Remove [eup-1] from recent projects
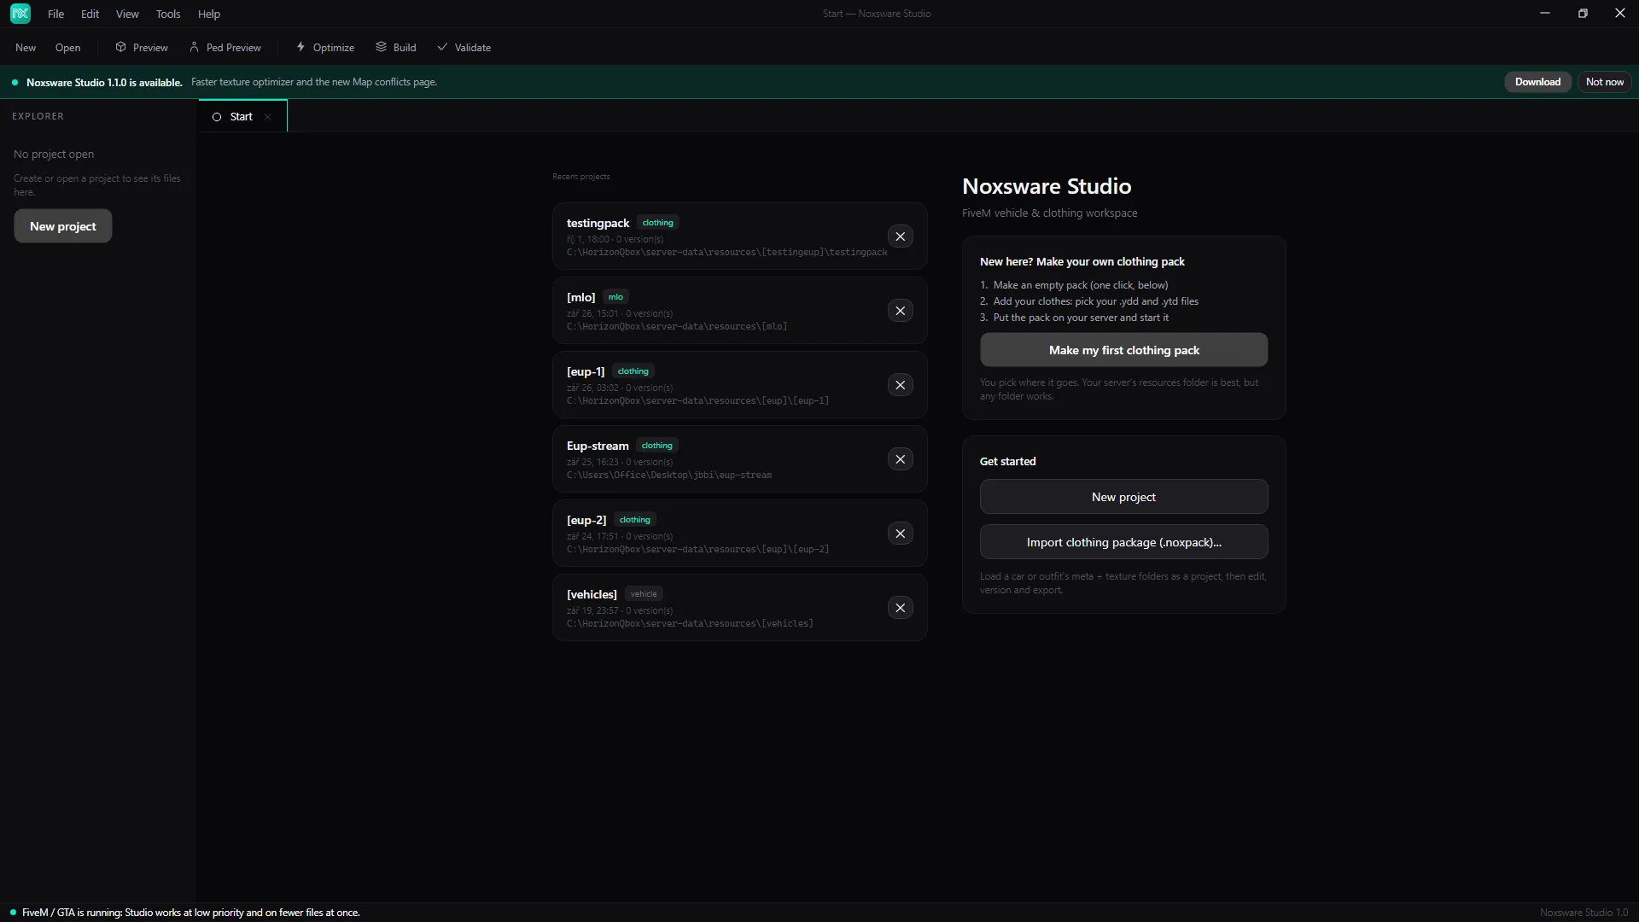Viewport: 1639px width, 922px height. pyautogui.click(x=900, y=385)
